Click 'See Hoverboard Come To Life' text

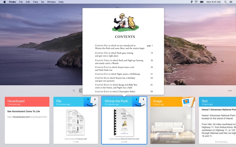24,111
